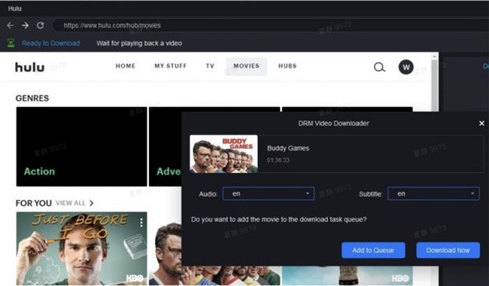Open MY STUFF in navigation
This screenshot has height=286, width=489.
pyautogui.click(x=171, y=66)
